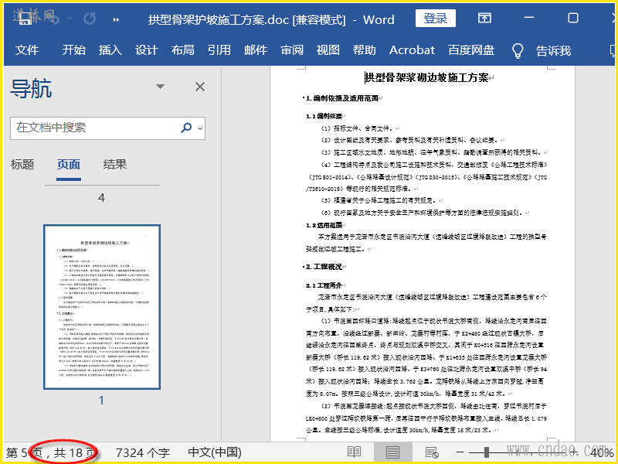
Task: Click page number label 4 in navigation
Action: pyautogui.click(x=101, y=198)
